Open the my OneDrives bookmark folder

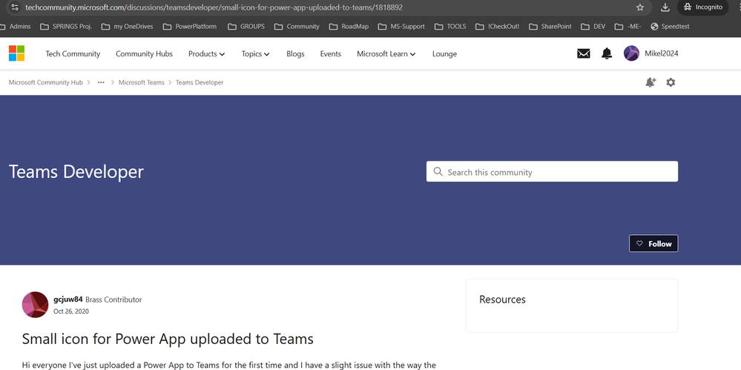(x=127, y=27)
